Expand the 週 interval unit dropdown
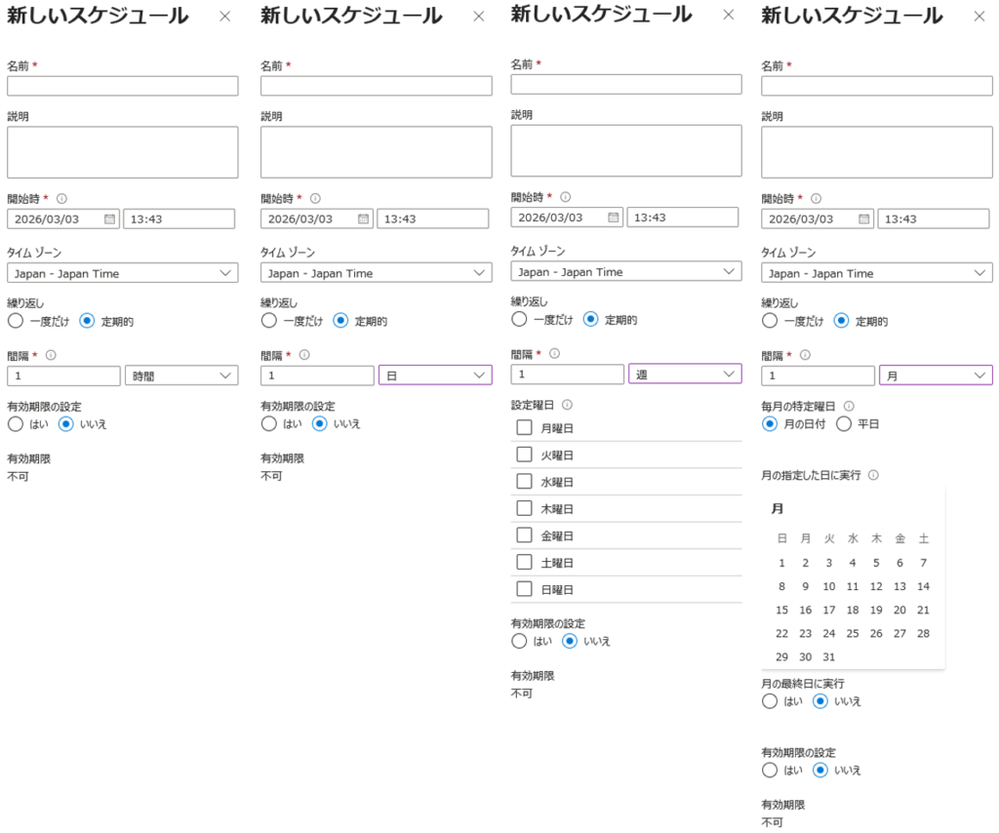Viewport: 999px width, 833px height. (x=685, y=374)
